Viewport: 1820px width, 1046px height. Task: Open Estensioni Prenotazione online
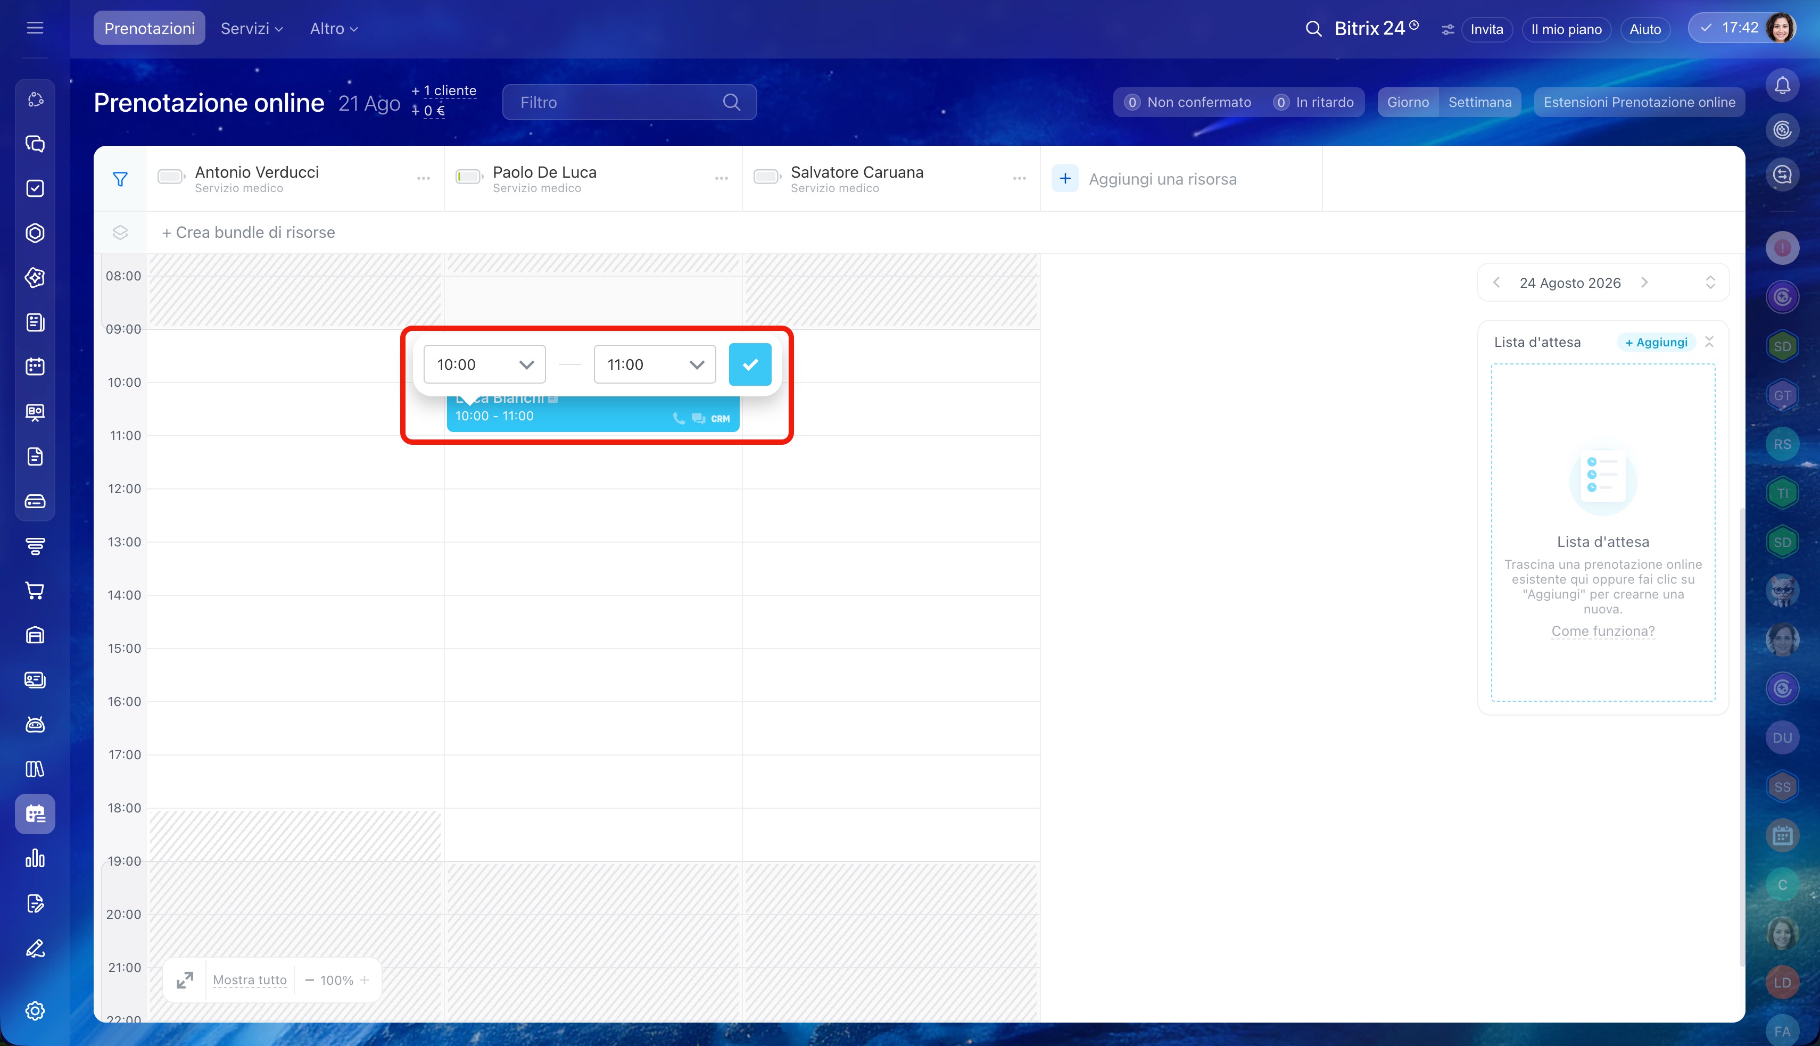[1639, 102]
